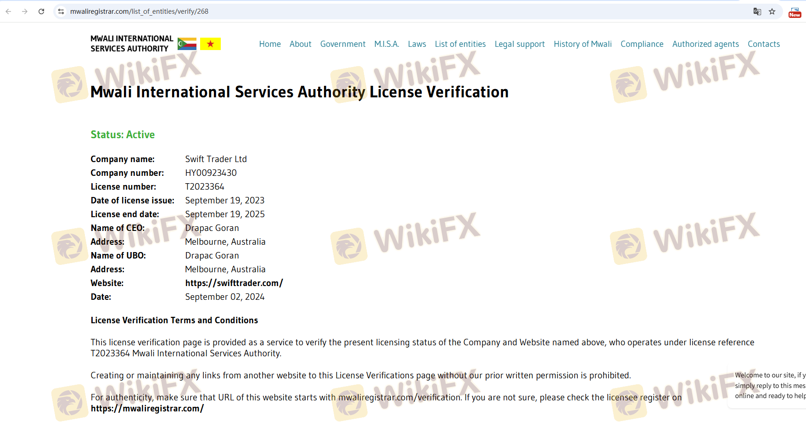This screenshot has width=806, height=427.
Task: Open the New extension icon
Action: pyautogui.click(x=795, y=12)
